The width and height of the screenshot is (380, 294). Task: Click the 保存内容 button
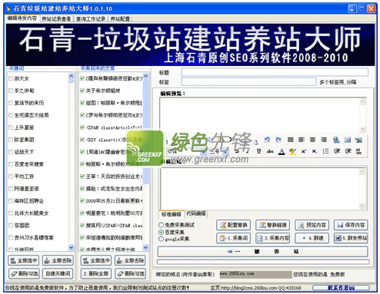351,225
